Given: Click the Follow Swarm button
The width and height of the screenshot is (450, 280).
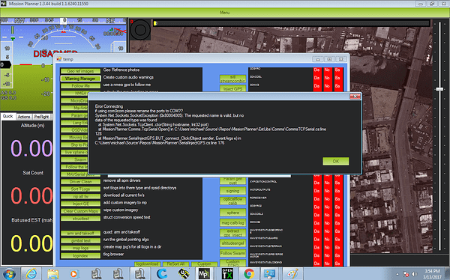Looking at the screenshot, I should (232, 253).
